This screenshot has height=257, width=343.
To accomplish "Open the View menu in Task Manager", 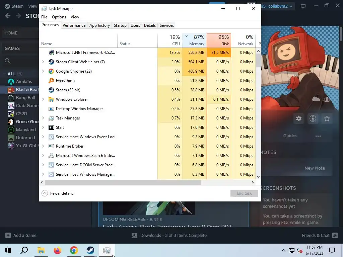I will (x=75, y=17).
